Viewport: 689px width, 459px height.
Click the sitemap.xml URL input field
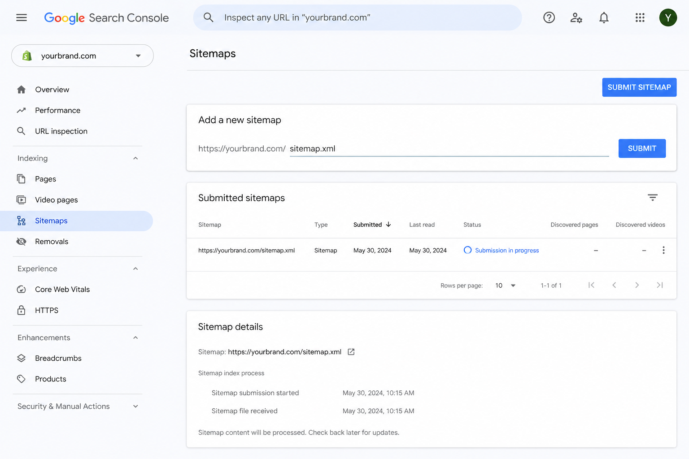pyautogui.click(x=449, y=148)
